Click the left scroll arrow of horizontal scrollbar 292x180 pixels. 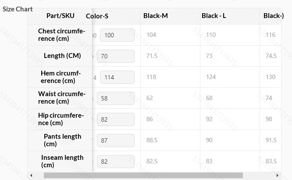pyautogui.click(x=31, y=176)
